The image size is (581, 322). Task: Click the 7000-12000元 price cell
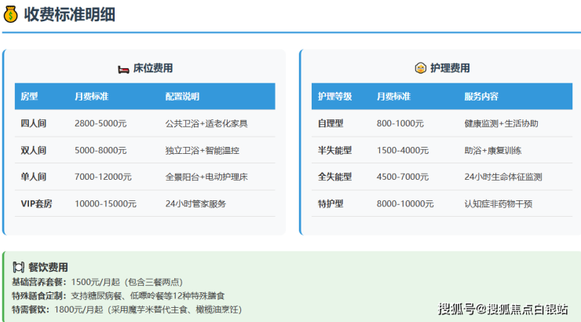[x=103, y=177]
